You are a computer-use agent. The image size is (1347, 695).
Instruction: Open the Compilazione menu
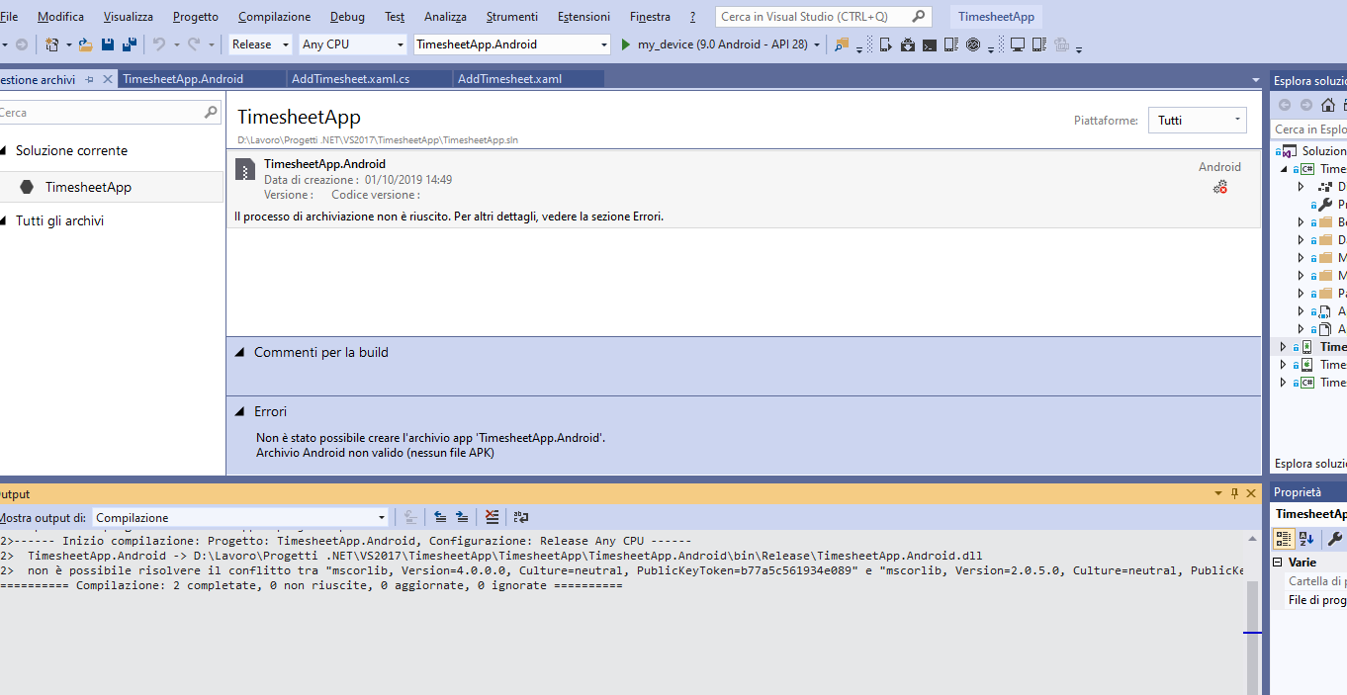pyautogui.click(x=275, y=17)
